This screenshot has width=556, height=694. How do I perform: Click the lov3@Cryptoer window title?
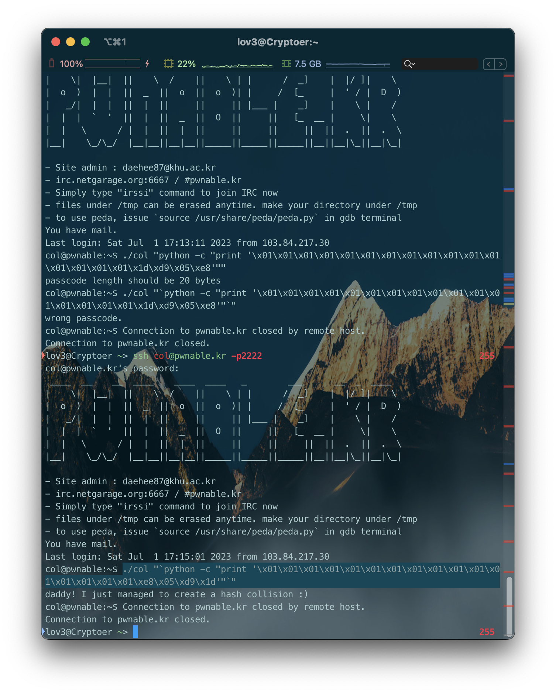pyautogui.click(x=278, y=42)
